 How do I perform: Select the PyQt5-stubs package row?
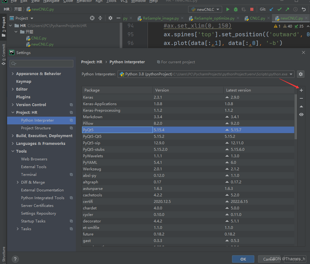pos(188,150)
